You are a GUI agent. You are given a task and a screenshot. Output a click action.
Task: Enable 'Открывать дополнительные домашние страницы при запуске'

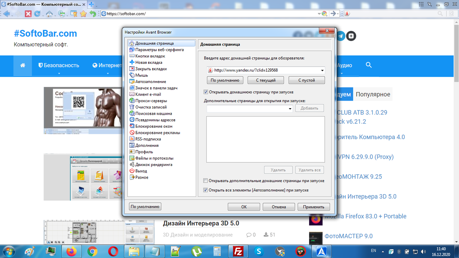(206, 181)
